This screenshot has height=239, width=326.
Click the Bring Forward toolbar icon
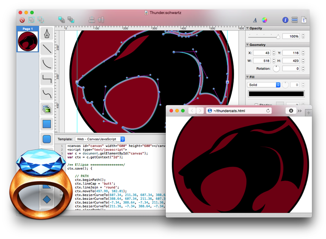61,20
